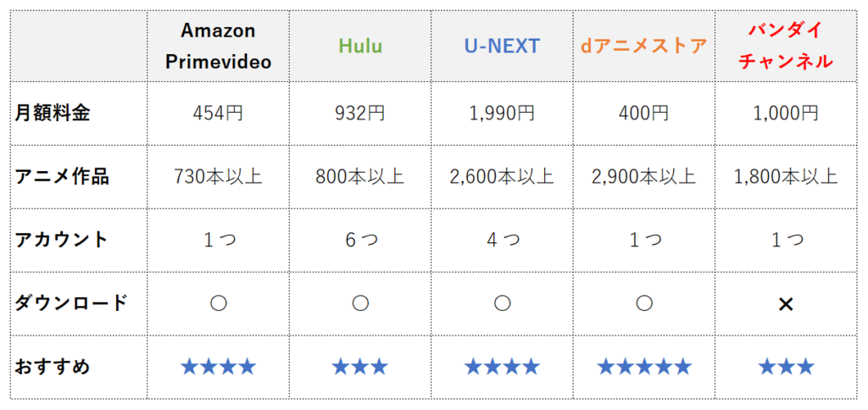The image size is (868, 410).
Task: Select the green Hulu header text
Action: point(360,47)
